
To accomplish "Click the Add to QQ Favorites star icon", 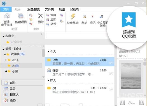I will coord(129,20).
